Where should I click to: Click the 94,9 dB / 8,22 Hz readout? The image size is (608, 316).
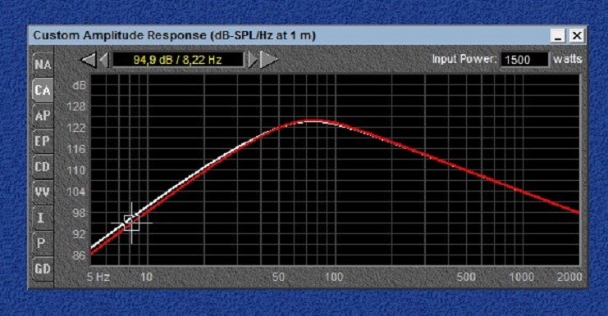(x=177, y=60)
